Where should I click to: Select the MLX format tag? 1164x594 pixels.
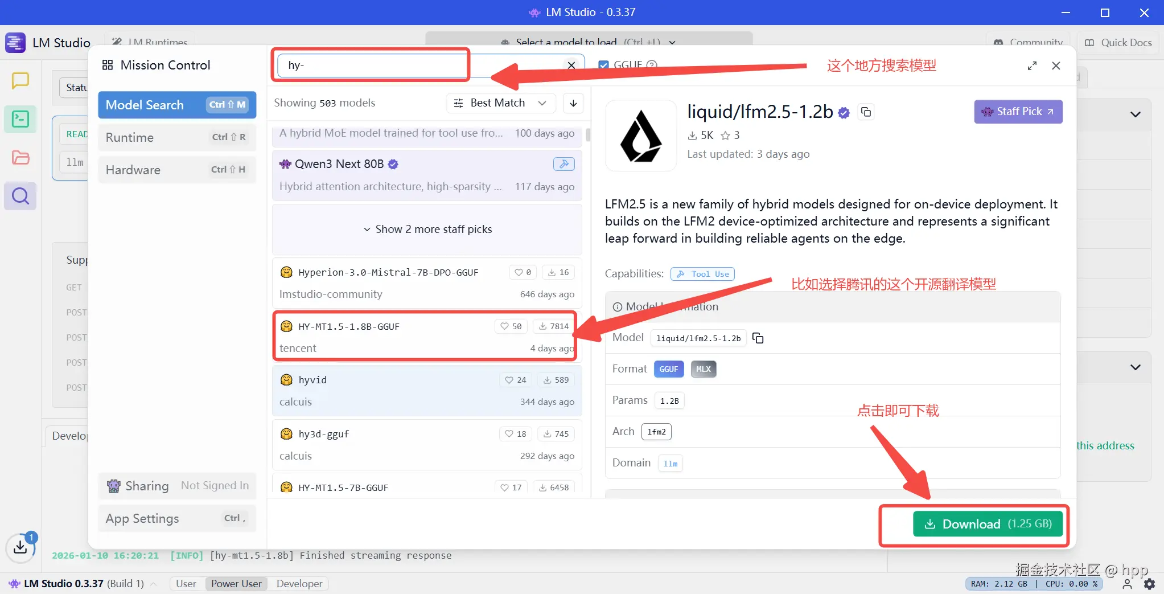pos(704,369)
